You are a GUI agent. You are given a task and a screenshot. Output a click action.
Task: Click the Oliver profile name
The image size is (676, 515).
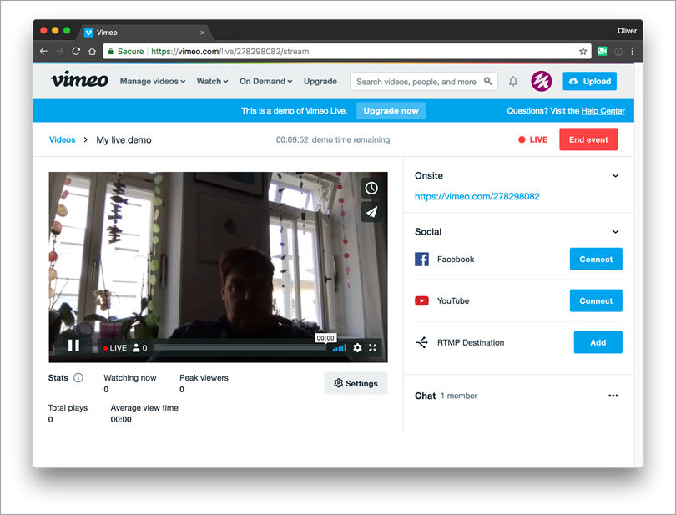pyautogui.click(x=627, y=31)
